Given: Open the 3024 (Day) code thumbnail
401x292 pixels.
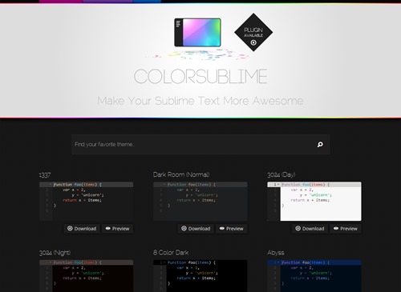Looking at the screenshot, I should click(x=314, y=202).
